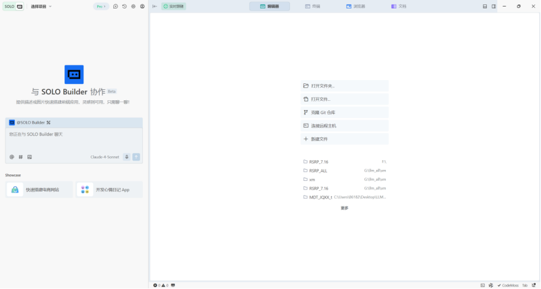The image size is (541, 289).
Task: Open settings gear icon in chat header
Action: 134,7
